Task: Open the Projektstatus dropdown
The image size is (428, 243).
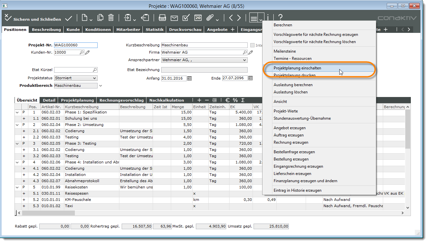Action: coord(95,78)
